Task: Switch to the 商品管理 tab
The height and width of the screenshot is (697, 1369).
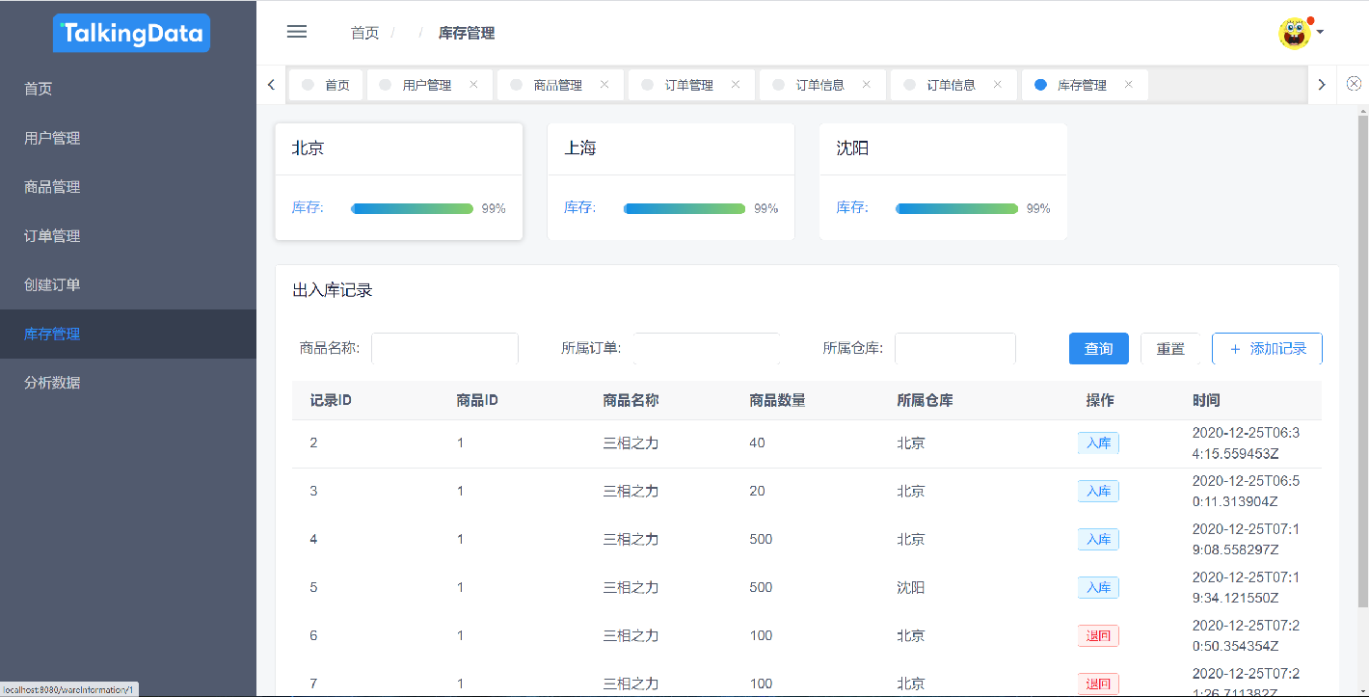Action: coord(561,85)
